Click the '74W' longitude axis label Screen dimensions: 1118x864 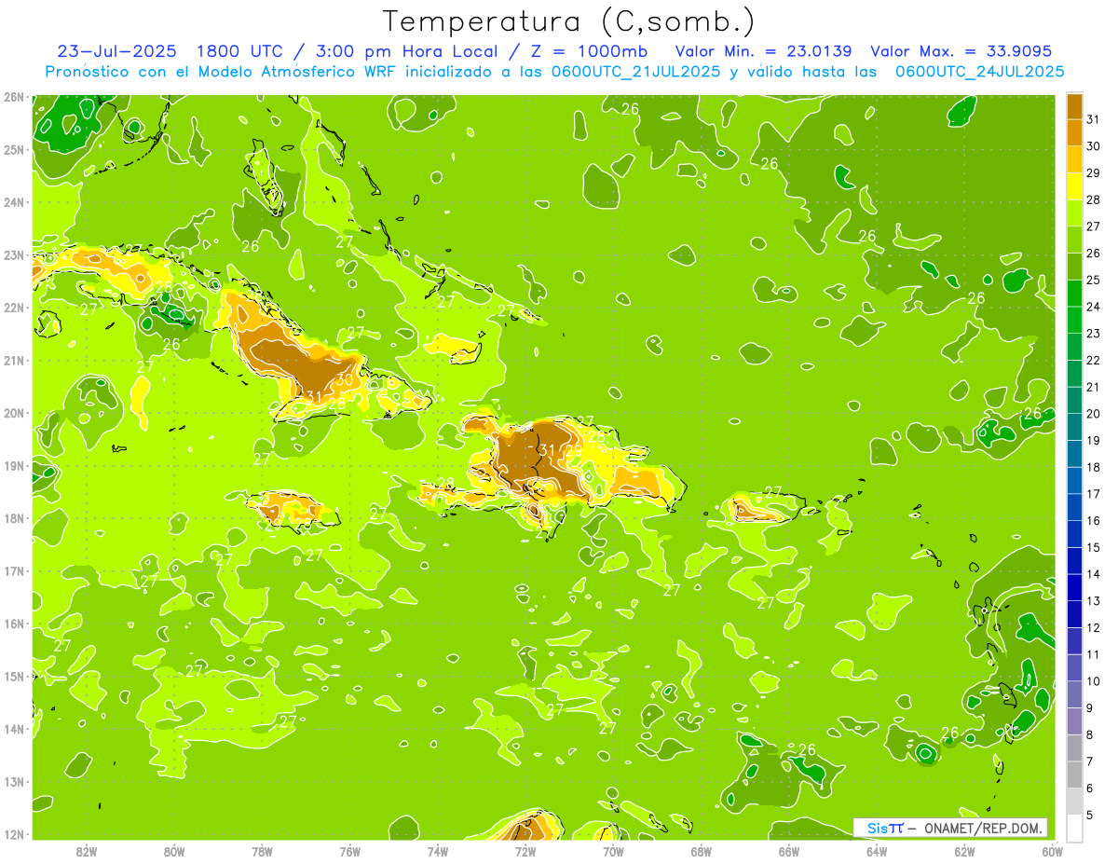click(x=438, y=851)
